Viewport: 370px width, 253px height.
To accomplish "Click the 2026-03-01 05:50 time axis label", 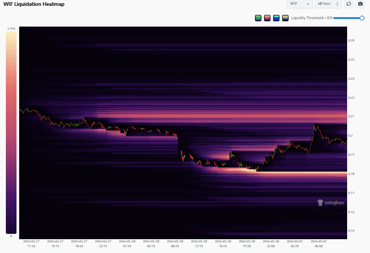I will coord(319,244).
